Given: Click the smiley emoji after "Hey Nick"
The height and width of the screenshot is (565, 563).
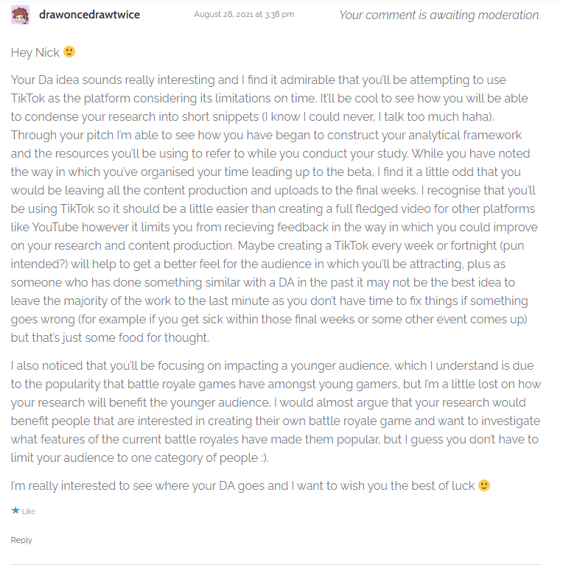Looking at the screenshot, I should pos(69,52).
